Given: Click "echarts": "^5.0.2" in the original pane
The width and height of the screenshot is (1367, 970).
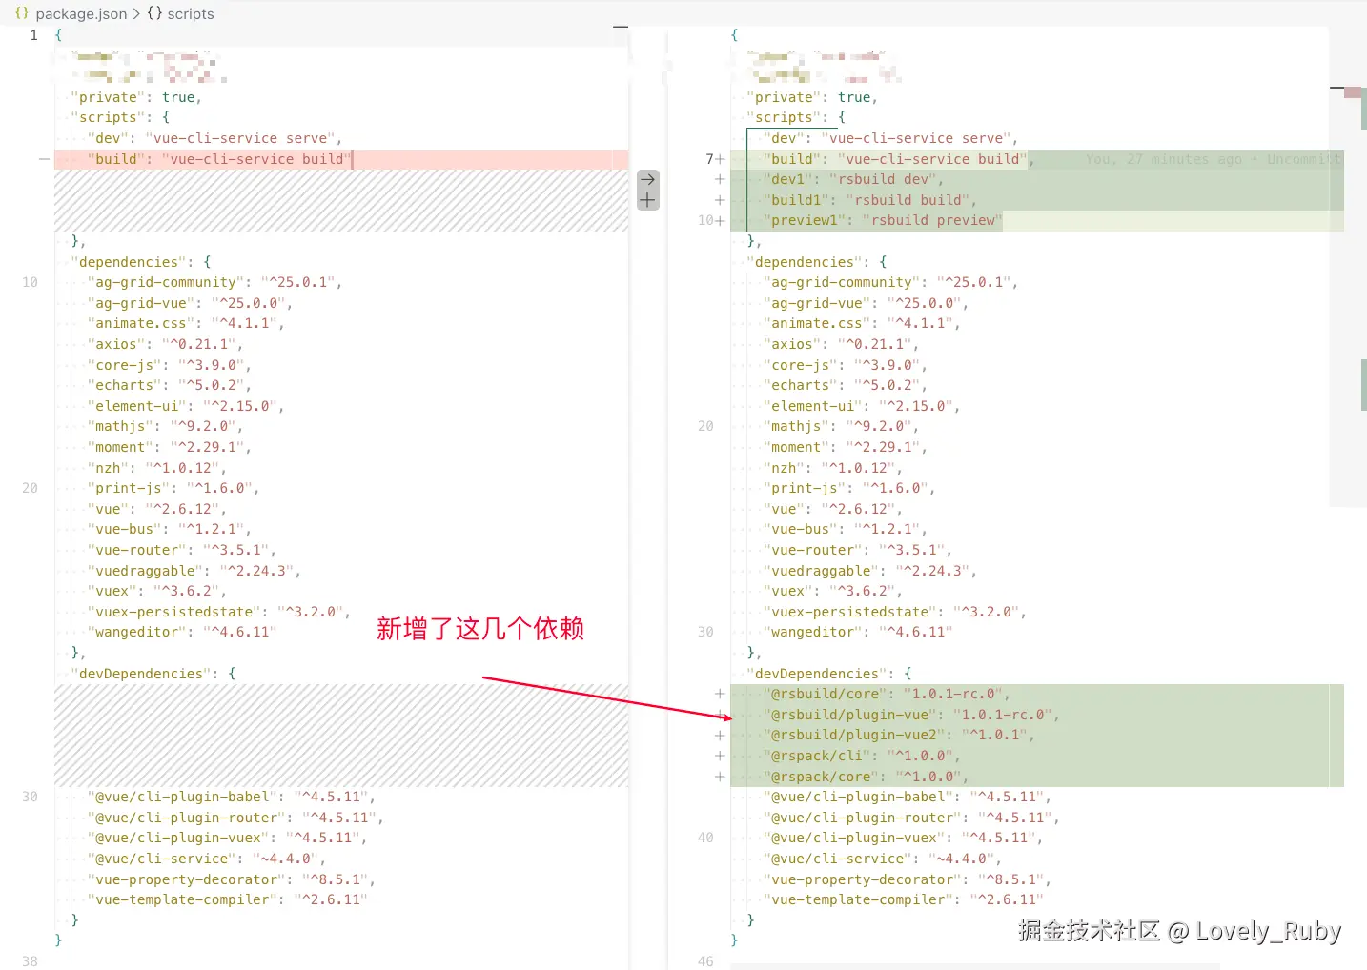Looking at the screenshot, I should [x=169, y=385].
